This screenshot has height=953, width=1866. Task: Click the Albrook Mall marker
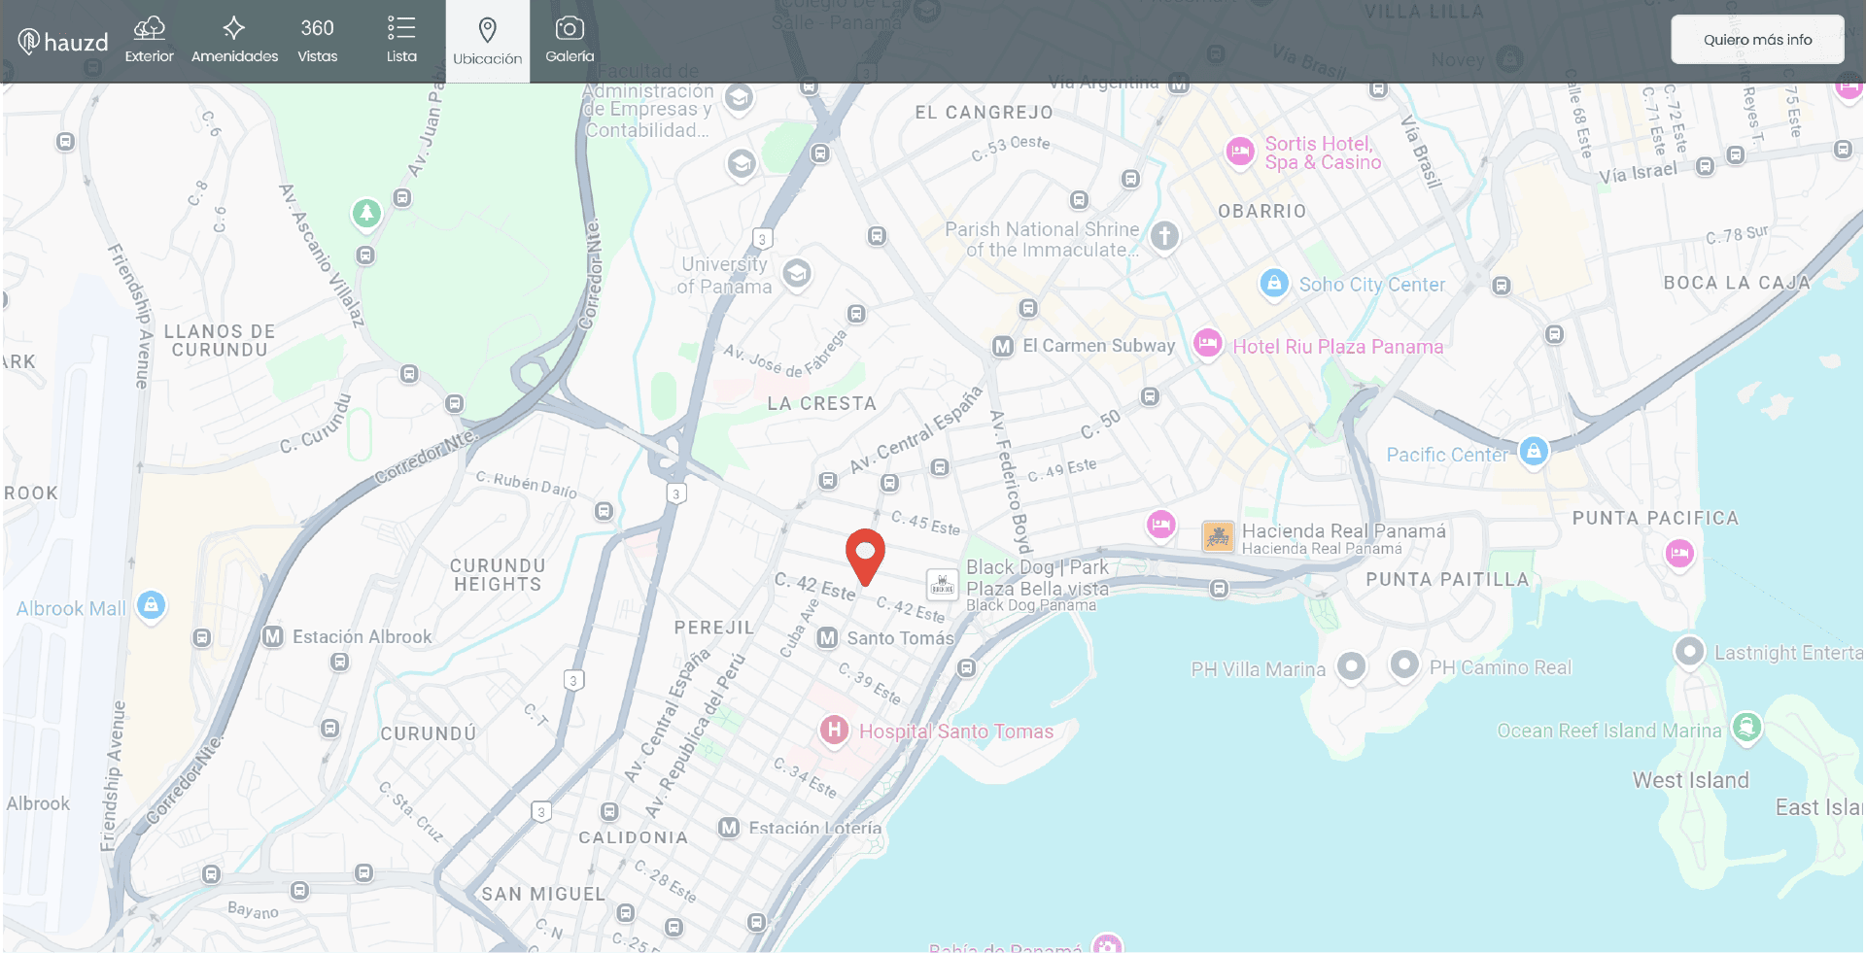(152, 606)
